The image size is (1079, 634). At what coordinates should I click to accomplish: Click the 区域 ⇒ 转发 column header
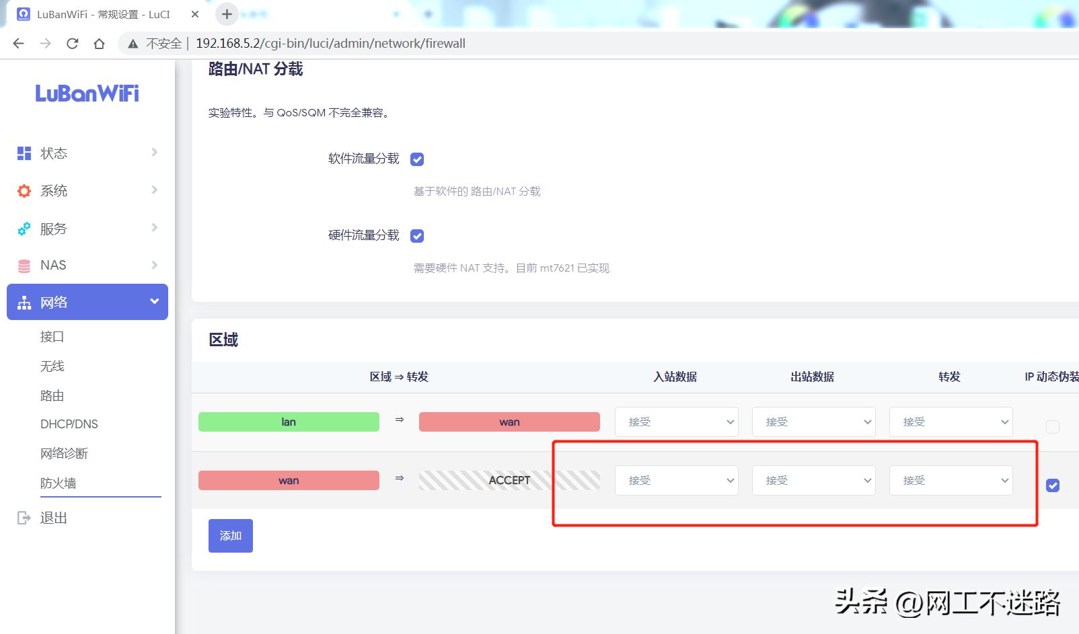pos(399,377)
